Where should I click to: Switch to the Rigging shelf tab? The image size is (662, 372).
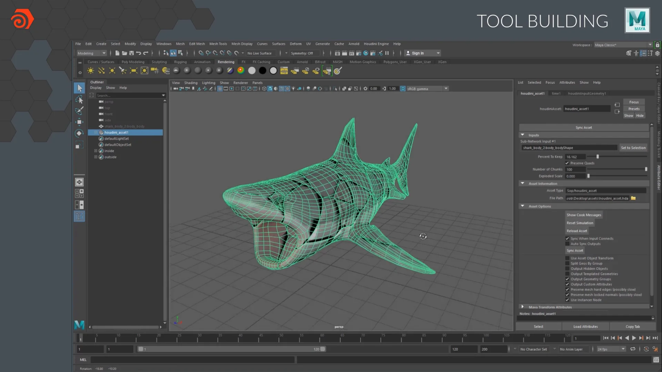(x=180, y=62)
